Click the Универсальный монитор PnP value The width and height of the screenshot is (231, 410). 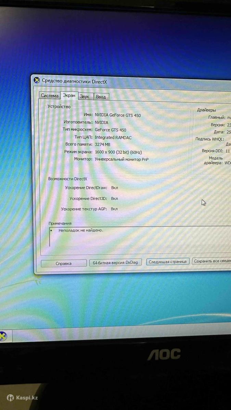pyautogui.click(x=121, y=159)
